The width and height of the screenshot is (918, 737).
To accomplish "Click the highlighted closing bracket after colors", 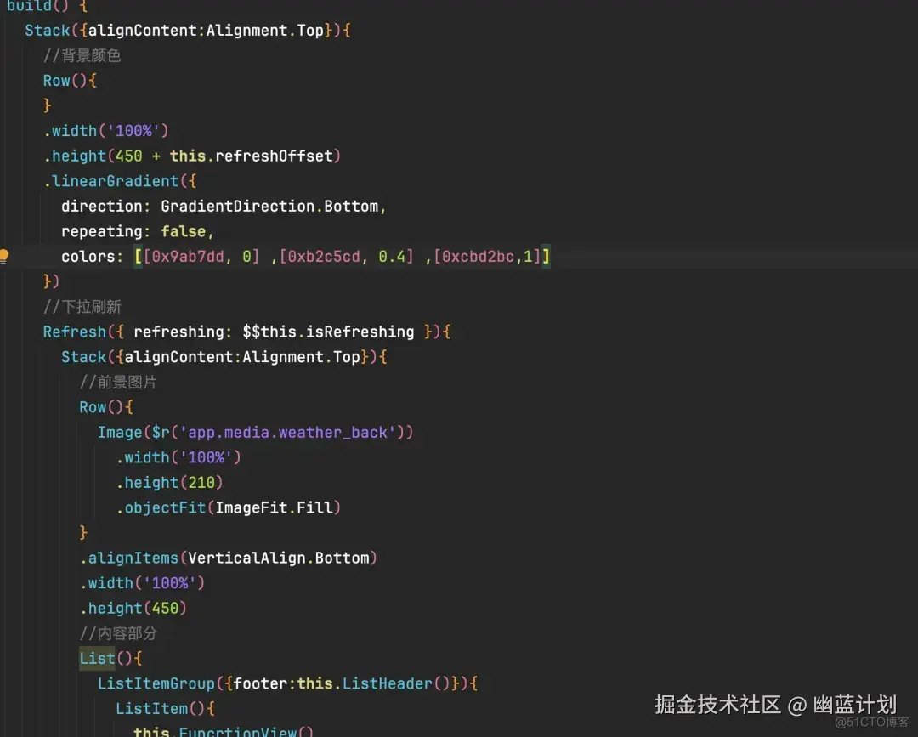I will point(546,257).
